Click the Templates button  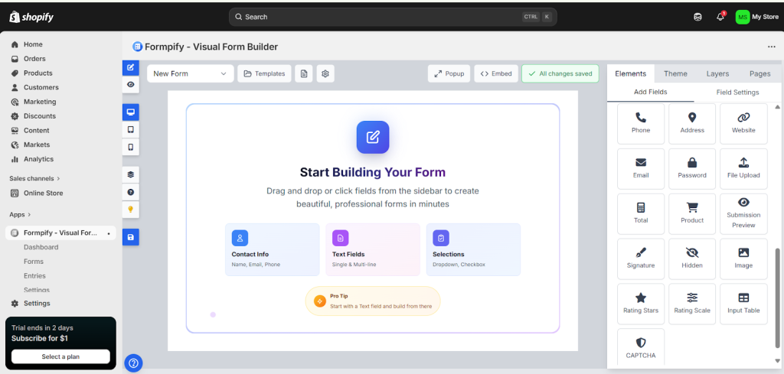tap(263, 73)
